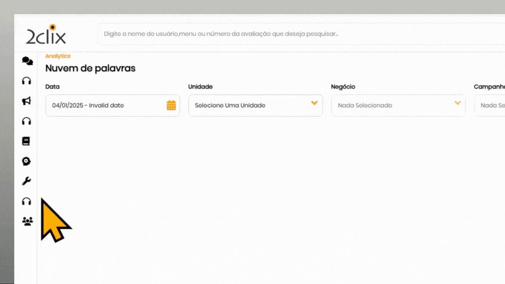
Task: Click the orange calendar icon in Data field
Action: [171, 105]
